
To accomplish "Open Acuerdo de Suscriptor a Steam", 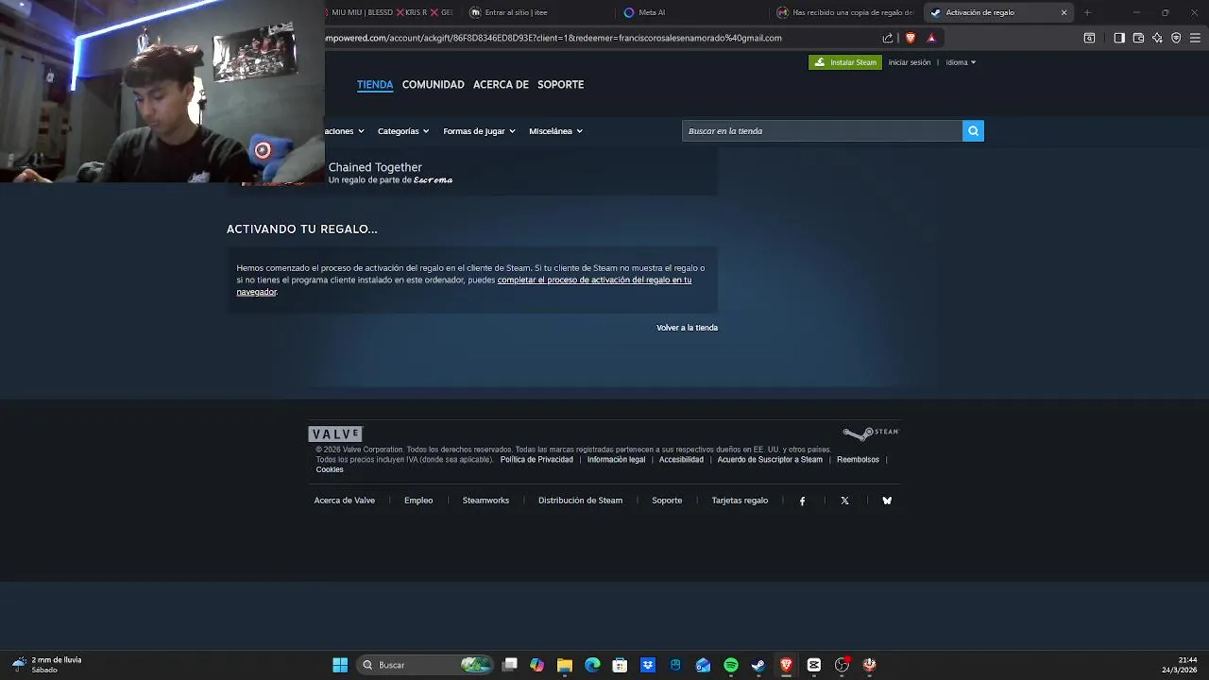I will 770,460.
